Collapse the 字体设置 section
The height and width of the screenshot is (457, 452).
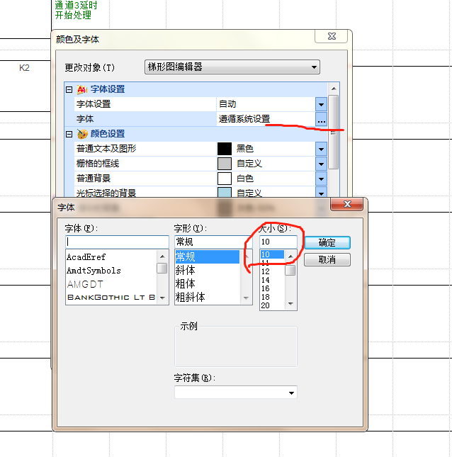pos(69,90)
